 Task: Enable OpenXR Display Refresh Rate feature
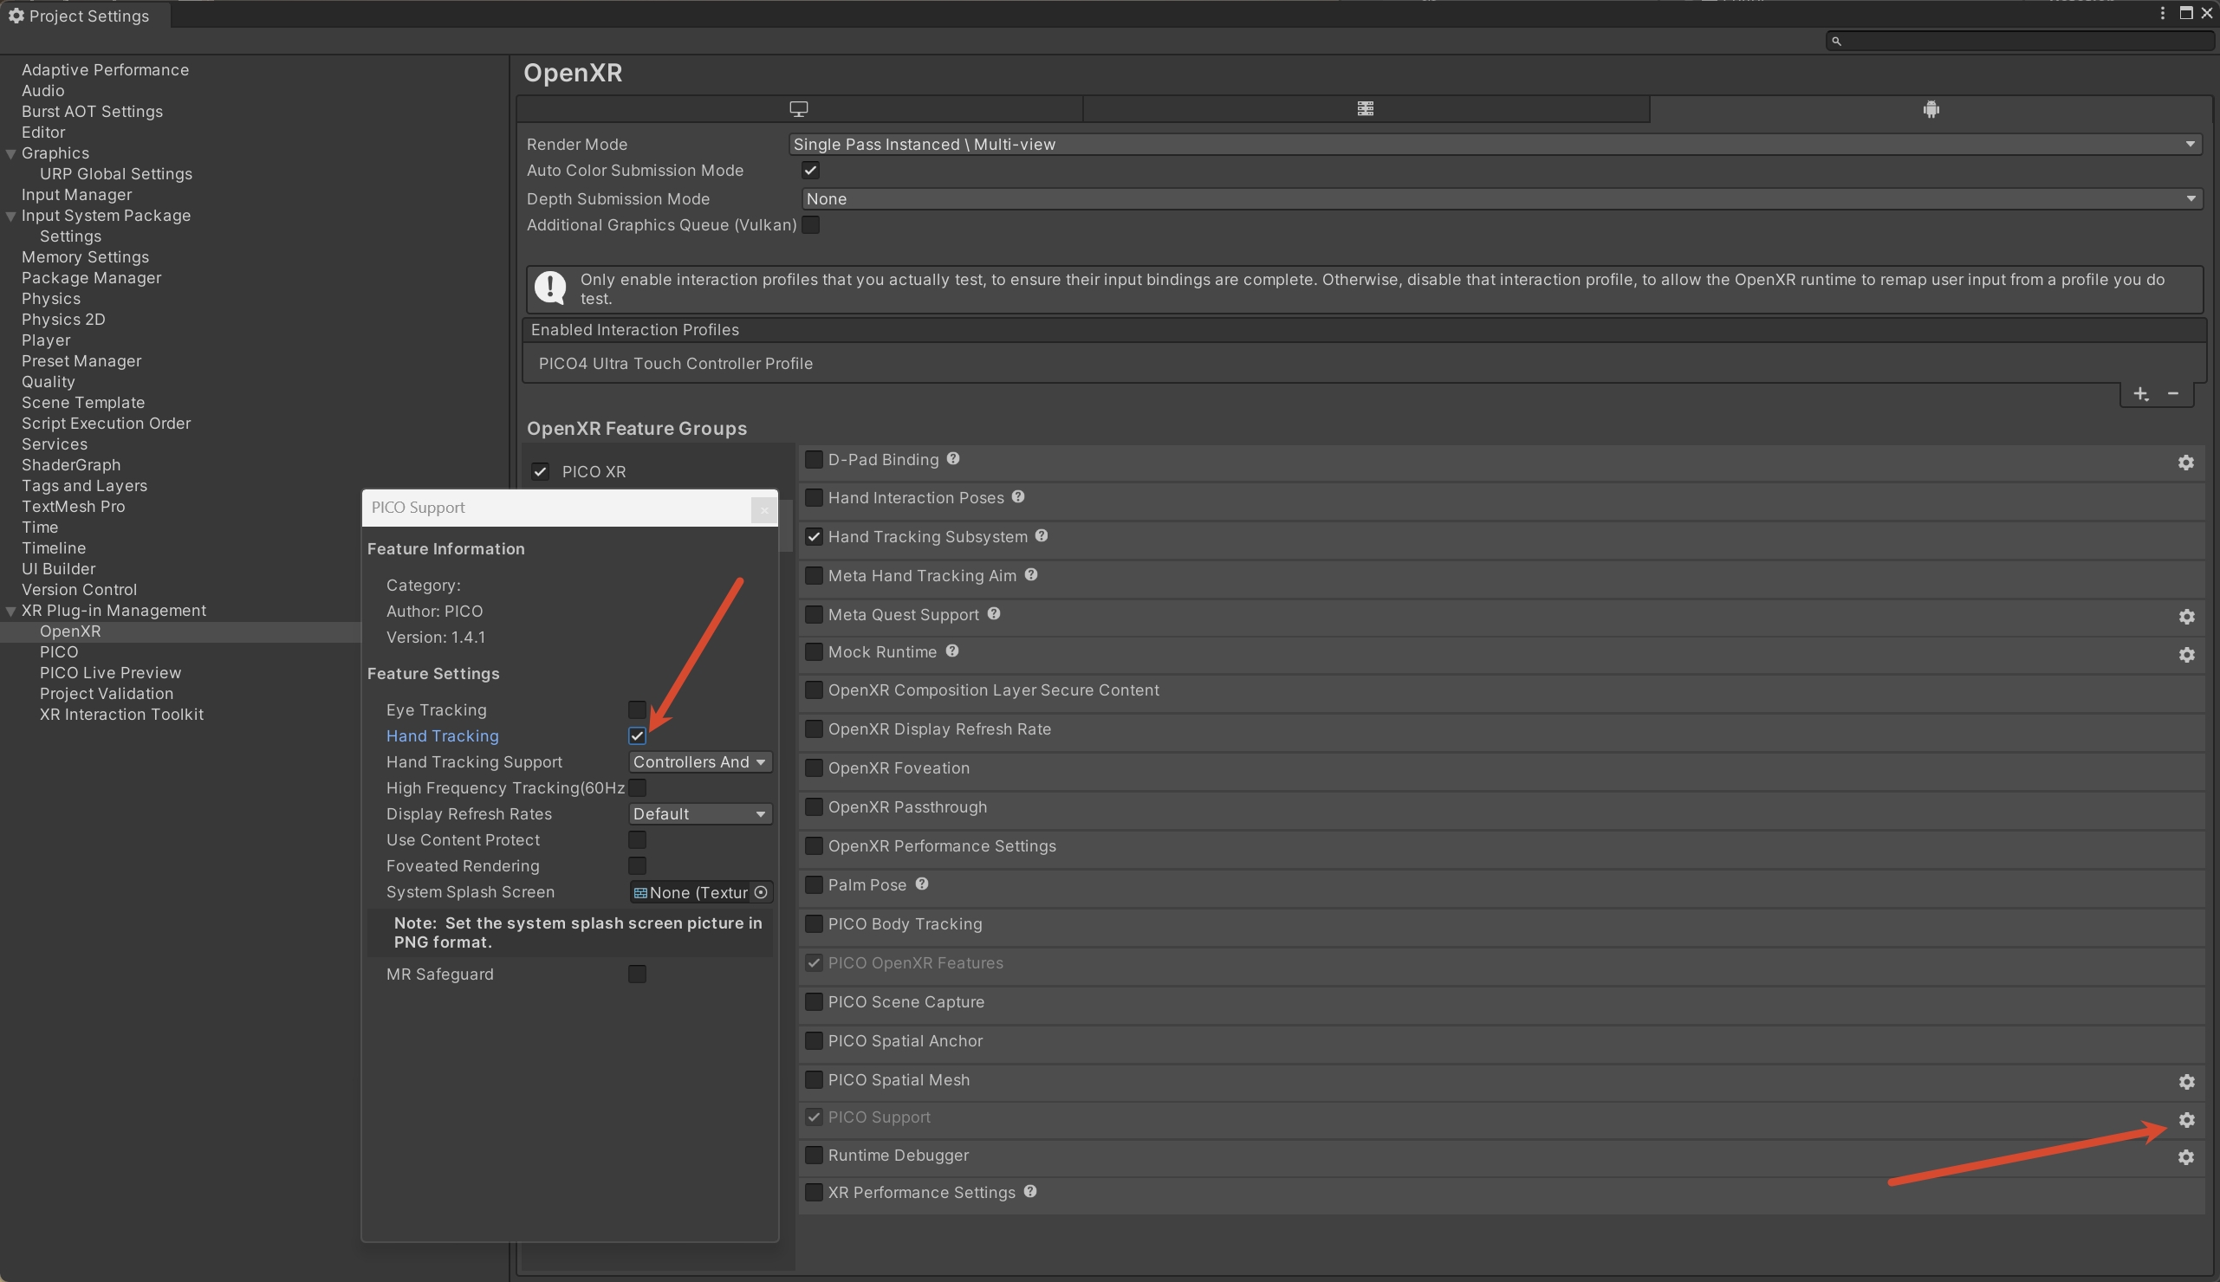(814, 728)
